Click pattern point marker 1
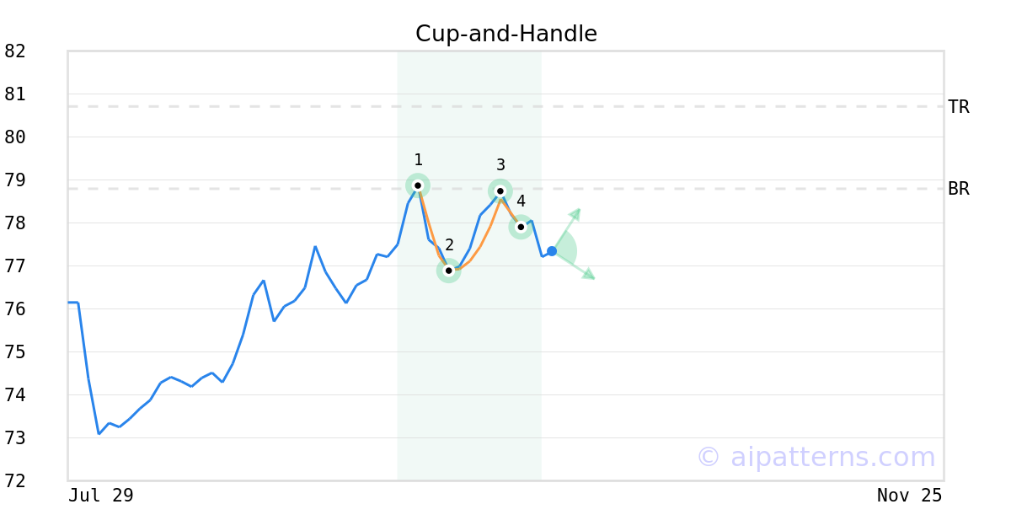This screenshot has height=531, width=1011. coord(418,185)
